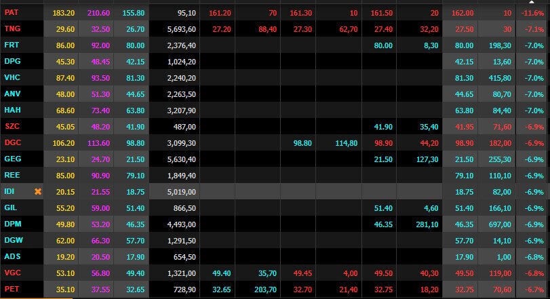Select the DPG stock symbol
Screen dimensions: 550x299
[x=12, y=61]
